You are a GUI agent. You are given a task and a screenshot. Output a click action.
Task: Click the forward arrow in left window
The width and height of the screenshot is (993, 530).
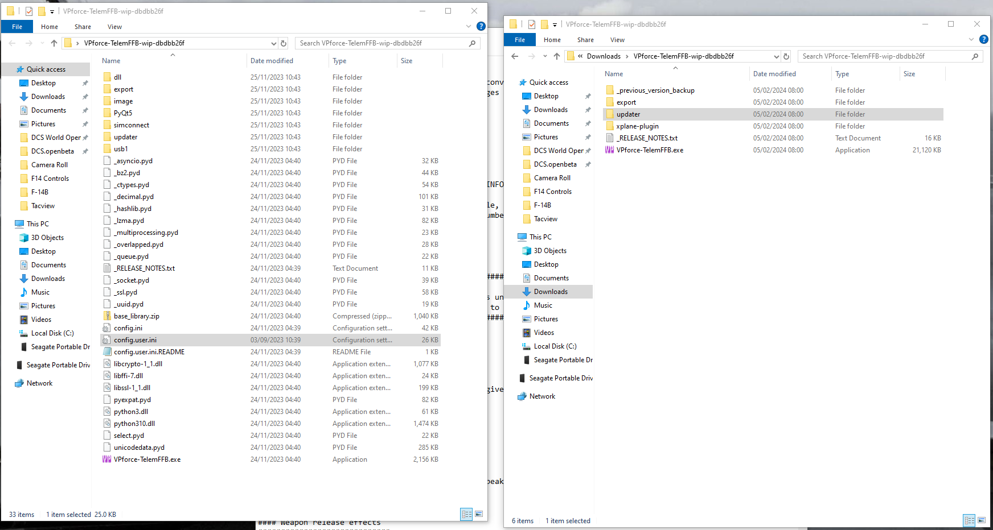pyautogui.click(x=28, y=43)
